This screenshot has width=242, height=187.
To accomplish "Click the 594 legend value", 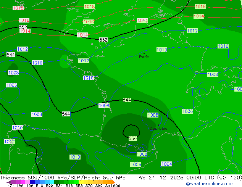I will pos(109,185).
